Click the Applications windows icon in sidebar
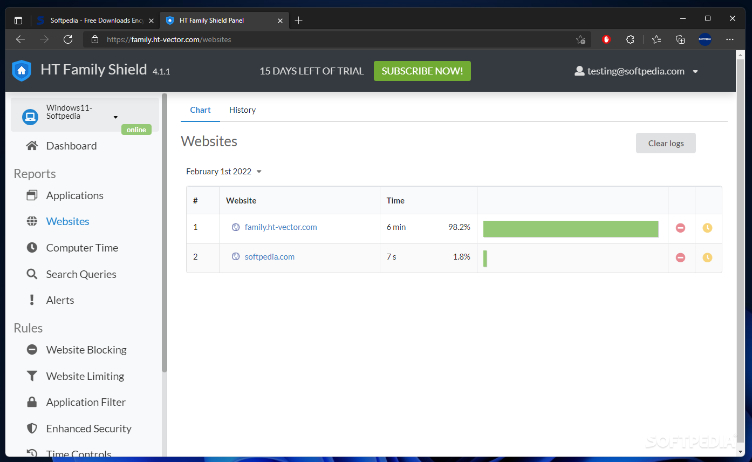The width and height of the screenshot is (752, 462). 32,195
